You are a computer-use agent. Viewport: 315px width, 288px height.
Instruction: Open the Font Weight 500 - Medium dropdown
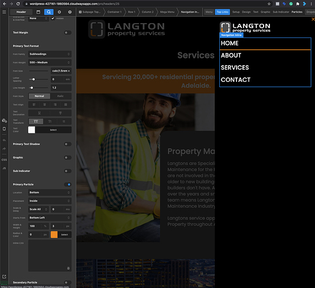pyautogui.click(x=50, y=63)
